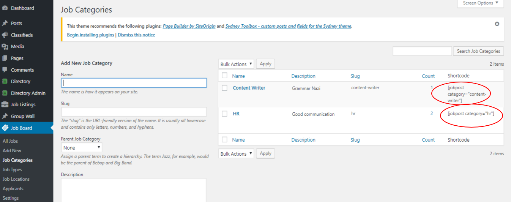Select the content-writer shortcode text
Screen dimensions: 511x202
pos(467,94)
